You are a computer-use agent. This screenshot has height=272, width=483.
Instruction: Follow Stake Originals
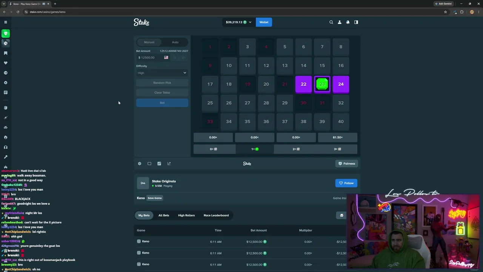(346, 183)
